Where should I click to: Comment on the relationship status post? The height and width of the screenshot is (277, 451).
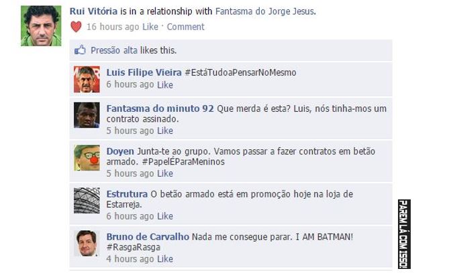pyautogui.click(x=185, y=27)
